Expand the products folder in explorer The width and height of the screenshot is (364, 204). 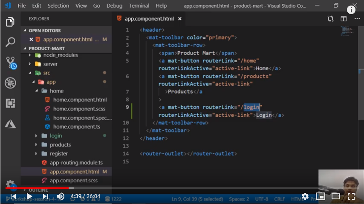pos(37,145)
